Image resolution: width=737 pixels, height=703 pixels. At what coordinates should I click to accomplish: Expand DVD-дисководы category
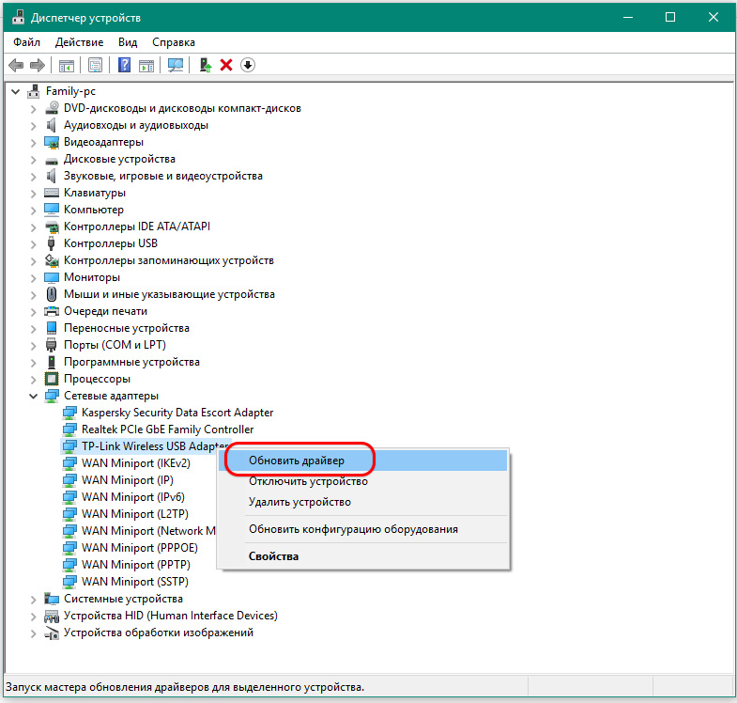[33, 109]
